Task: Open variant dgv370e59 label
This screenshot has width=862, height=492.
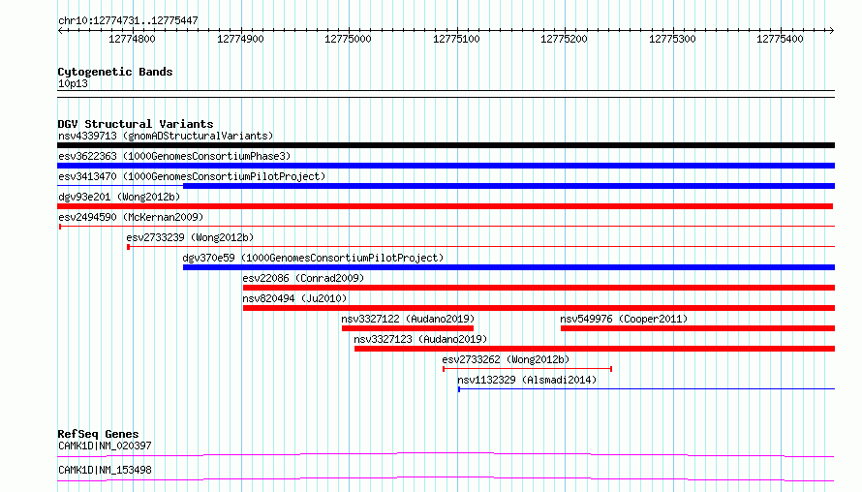Action: coord(313,258)
